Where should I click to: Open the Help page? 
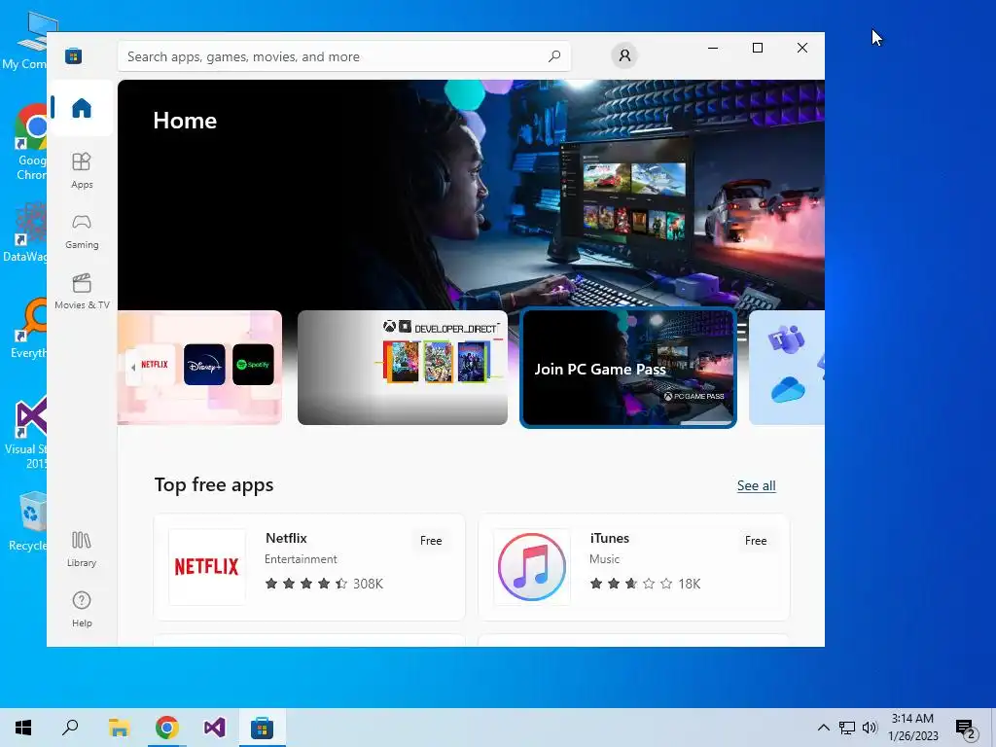82,609
